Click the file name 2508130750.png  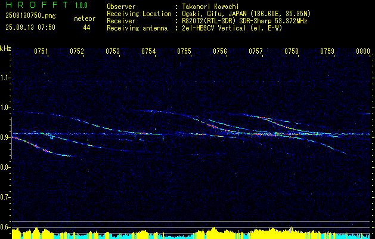coord(30,16)
